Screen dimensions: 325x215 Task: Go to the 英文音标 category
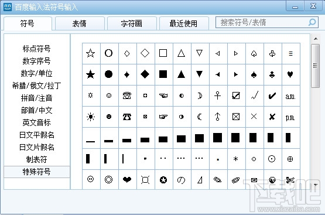click(37, 122)
